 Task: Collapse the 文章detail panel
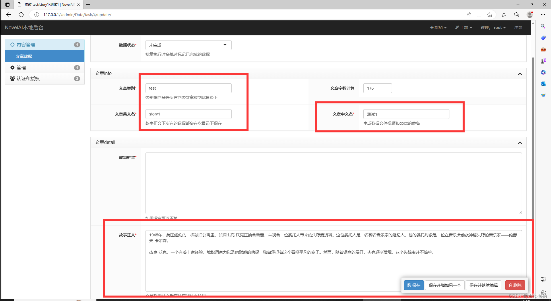[x=520, y=143]
